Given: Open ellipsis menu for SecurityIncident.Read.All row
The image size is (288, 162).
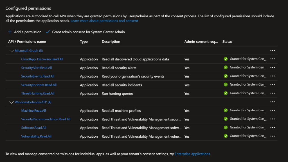Looking at the screenshot, I should point(272,85).
